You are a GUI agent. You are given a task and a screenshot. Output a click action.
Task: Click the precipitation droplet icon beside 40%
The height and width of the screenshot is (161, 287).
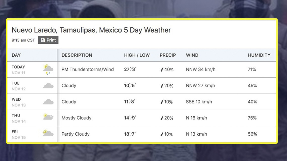tap(162, 70)
